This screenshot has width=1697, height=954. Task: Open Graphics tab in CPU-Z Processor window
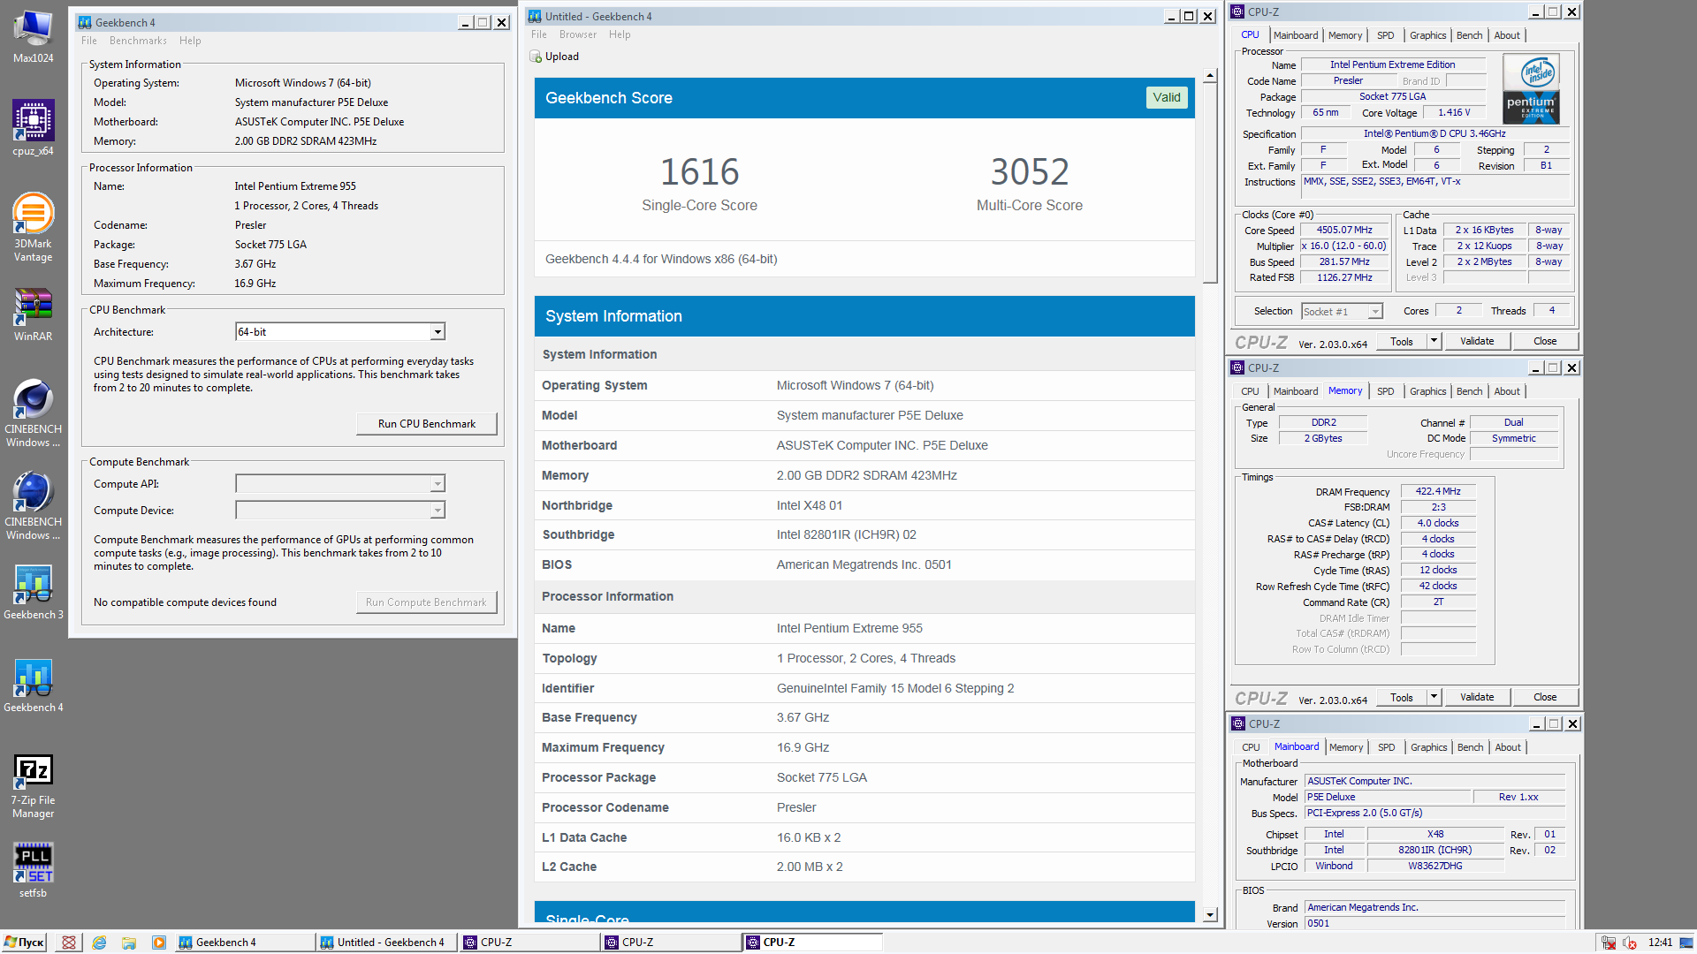coord(1427,35)
